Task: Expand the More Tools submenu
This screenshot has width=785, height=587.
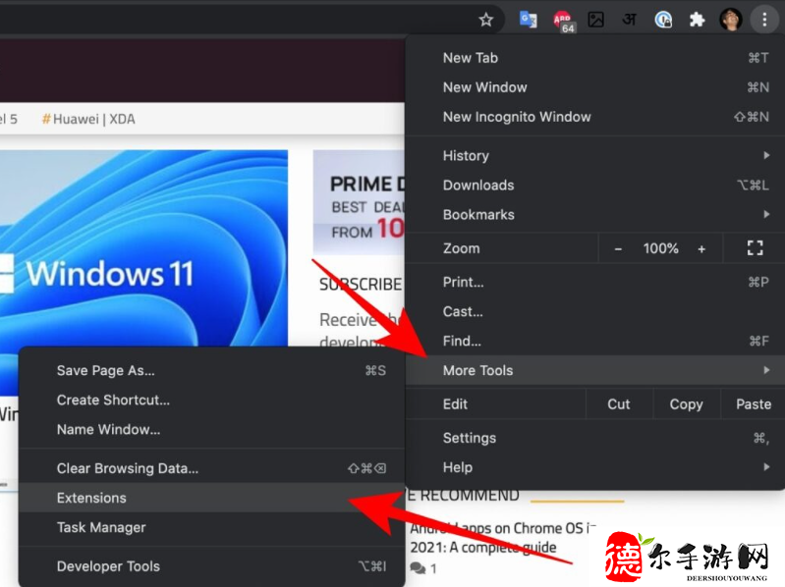Action: pos(594,370)
